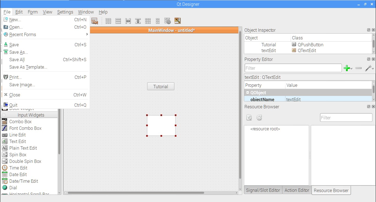
Task: Select the Text Edit widget icon
Action: coord(5,141)
